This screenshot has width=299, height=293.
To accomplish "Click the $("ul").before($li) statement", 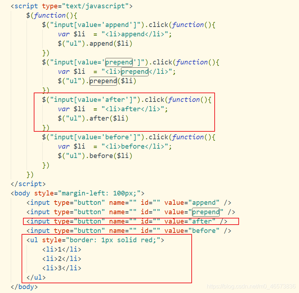I will pyautogui.click(x=95, y=156).
